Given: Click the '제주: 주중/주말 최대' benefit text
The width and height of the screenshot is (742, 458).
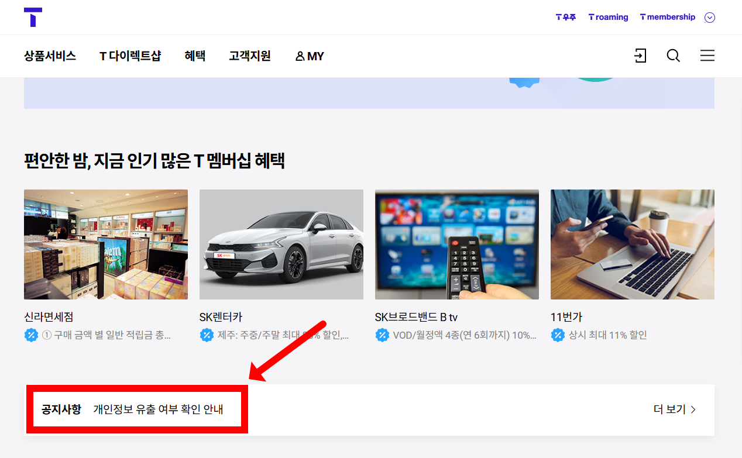Looking at the screenshot, I should [283, 335].
